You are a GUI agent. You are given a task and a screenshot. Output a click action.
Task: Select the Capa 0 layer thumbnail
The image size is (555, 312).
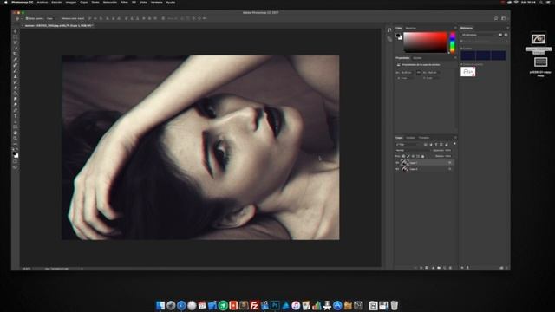404,169
